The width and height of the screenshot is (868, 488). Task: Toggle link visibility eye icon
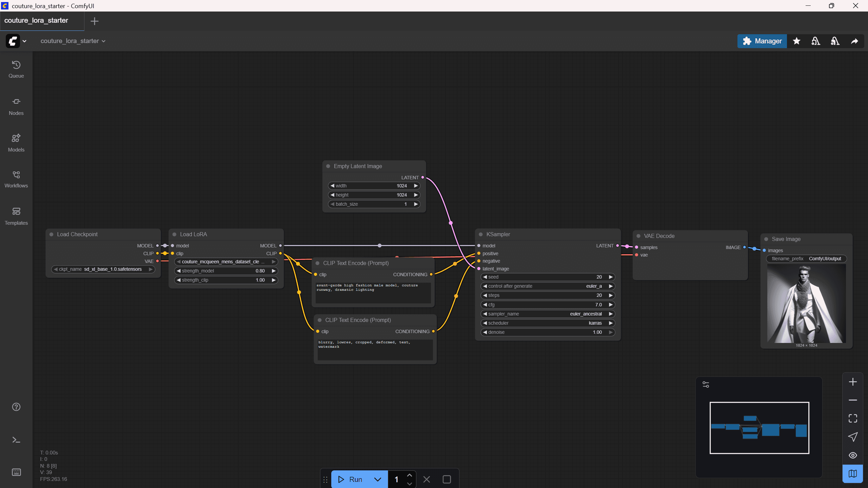coord(852,455)
